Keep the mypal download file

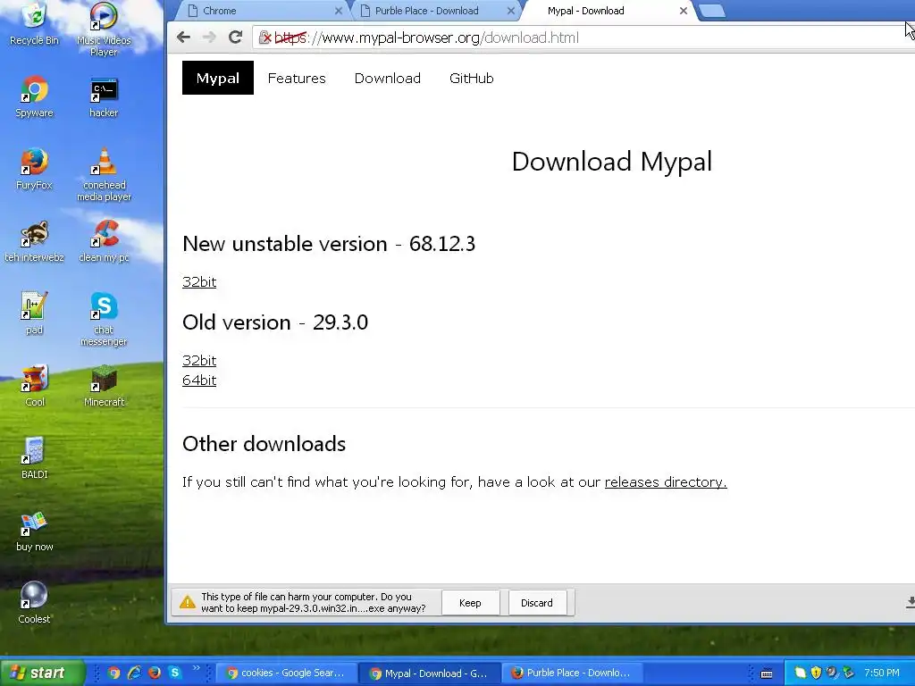[470, 603]
